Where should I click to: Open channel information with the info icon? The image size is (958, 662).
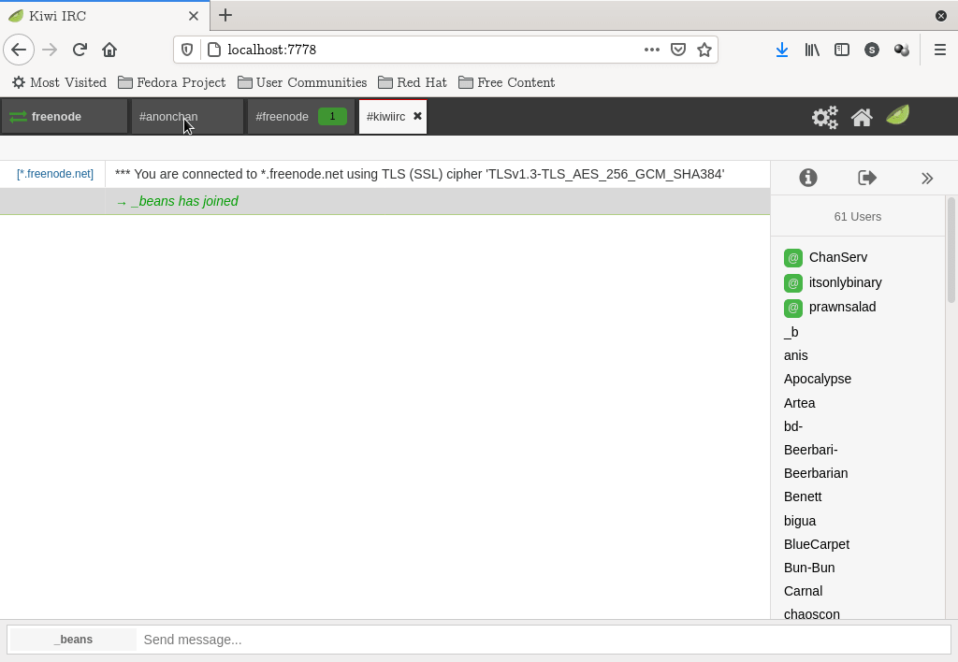point(807,178)
